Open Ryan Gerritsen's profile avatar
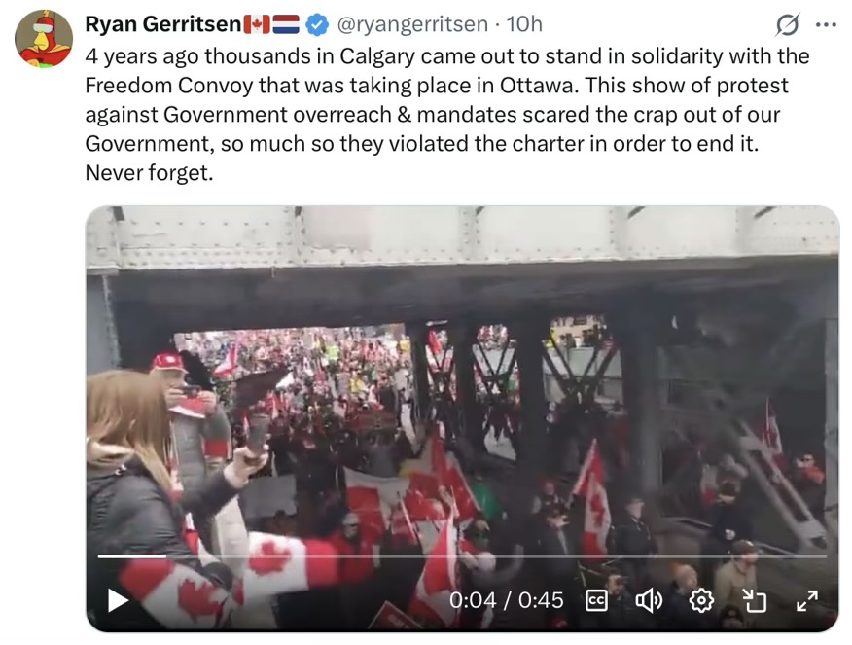 pyautogui.click(x=44, y=38)
